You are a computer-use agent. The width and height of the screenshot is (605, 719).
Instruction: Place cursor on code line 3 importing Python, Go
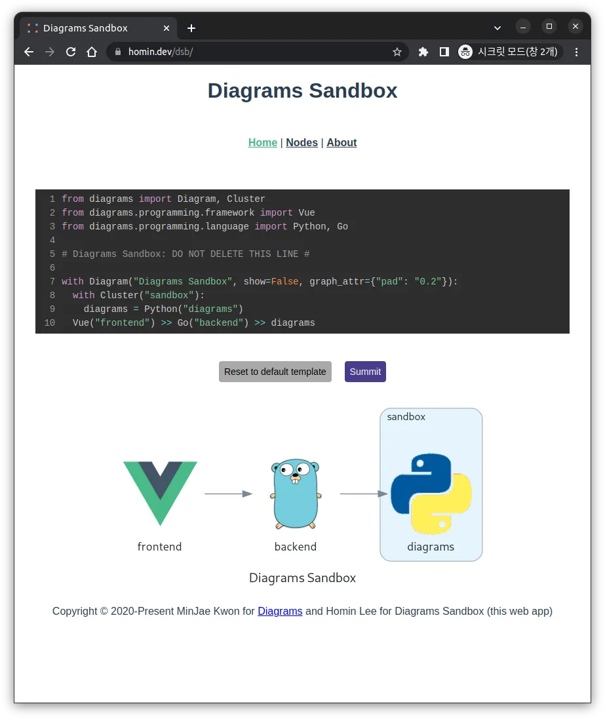[205, 227]
